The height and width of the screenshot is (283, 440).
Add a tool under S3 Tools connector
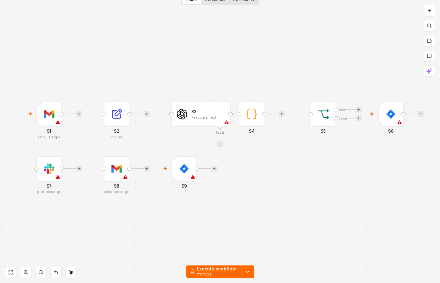220,144
